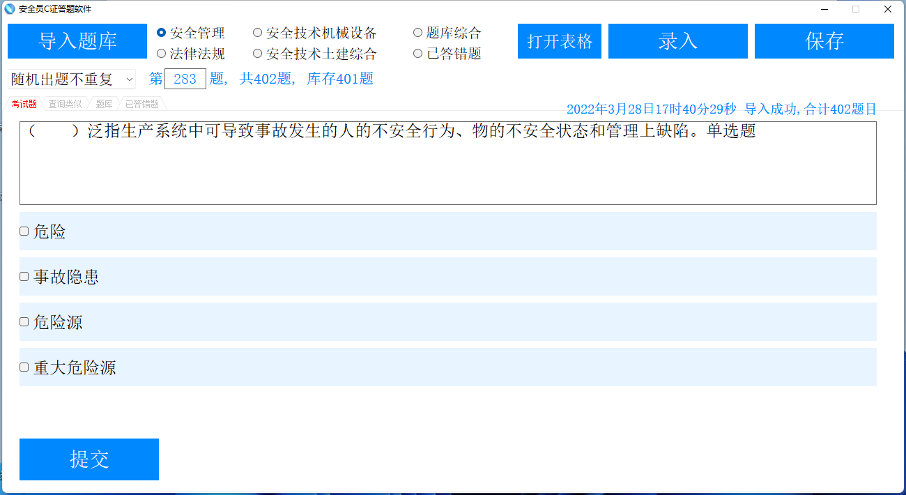The width and height of the screenshot is (906, 495).
Task: Click the 录入 entry button
Action: 677,41
